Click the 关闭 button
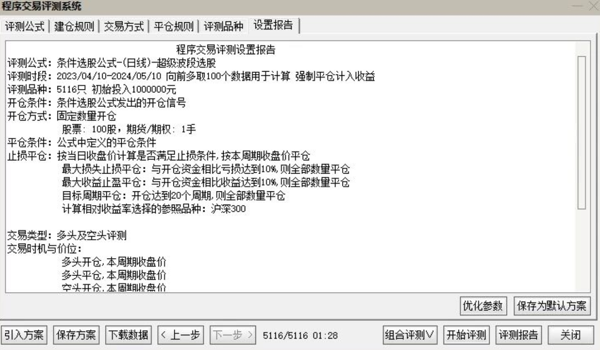The width and height of the screenshot is (600, 350). click(x=570, y=335)
